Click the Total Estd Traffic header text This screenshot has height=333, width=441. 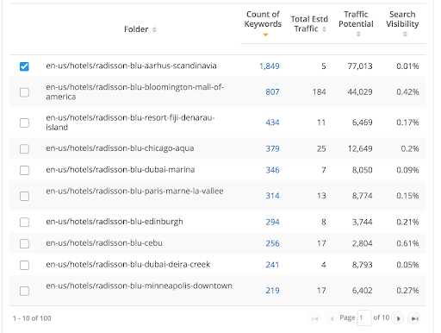(x=309, y=24)
